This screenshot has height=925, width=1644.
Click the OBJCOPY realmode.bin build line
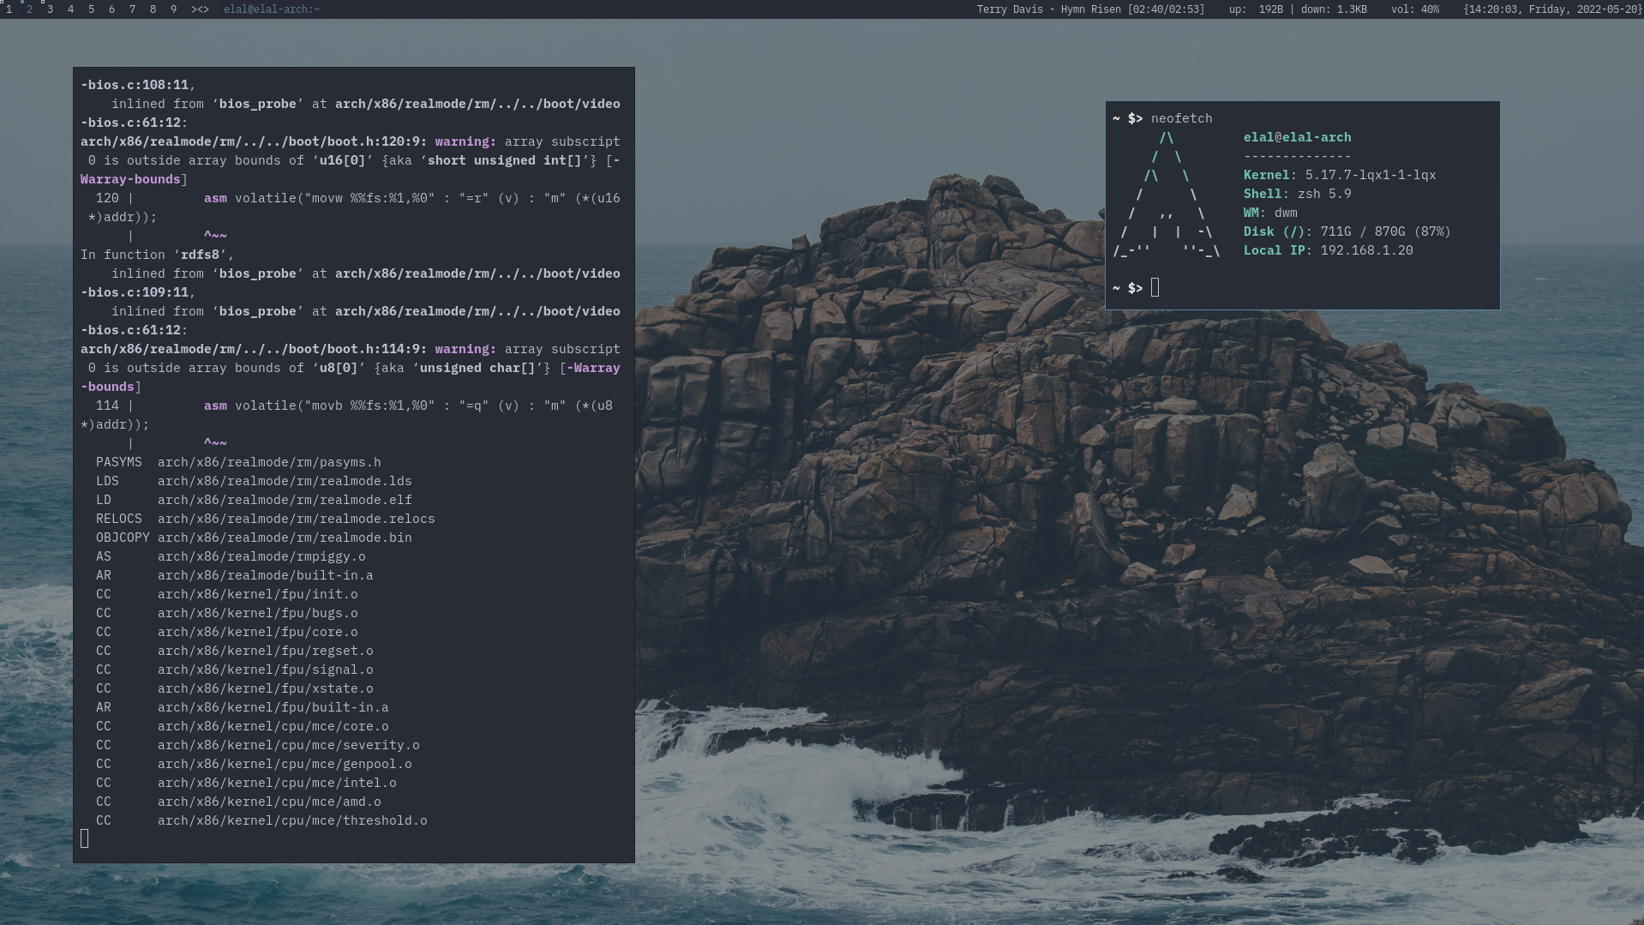(x=254, y=538)
